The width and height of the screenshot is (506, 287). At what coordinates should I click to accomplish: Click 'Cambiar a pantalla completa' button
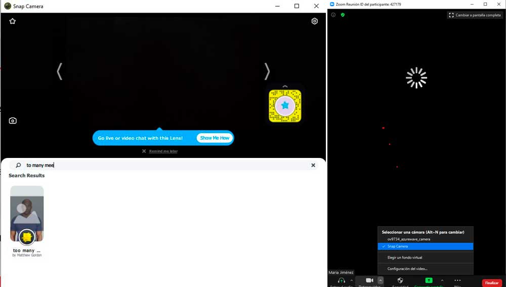tap(475, 15)
